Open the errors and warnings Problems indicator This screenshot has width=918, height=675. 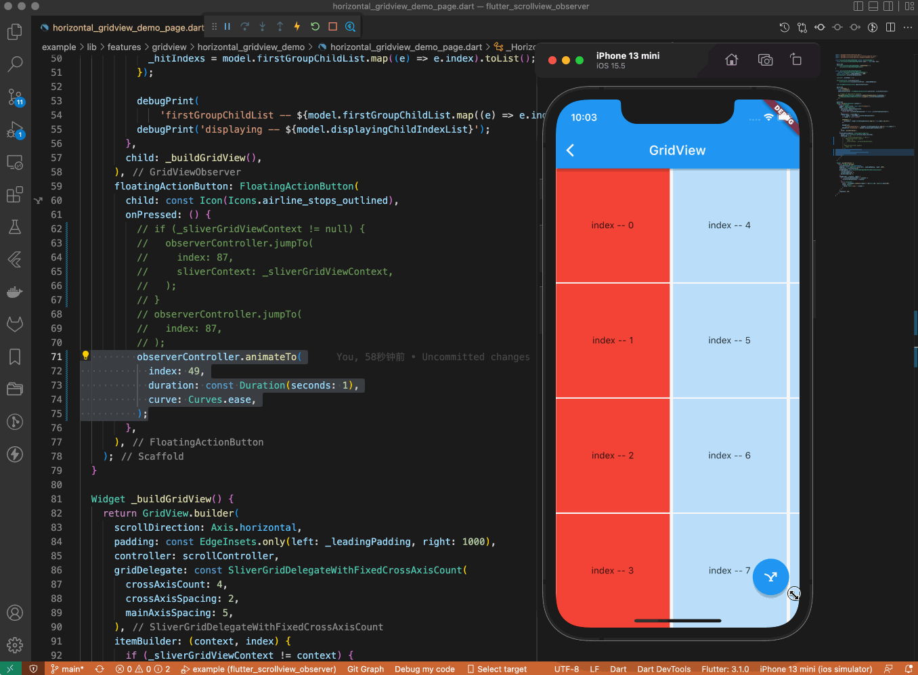pyautogui.click(x=143, y=669)
